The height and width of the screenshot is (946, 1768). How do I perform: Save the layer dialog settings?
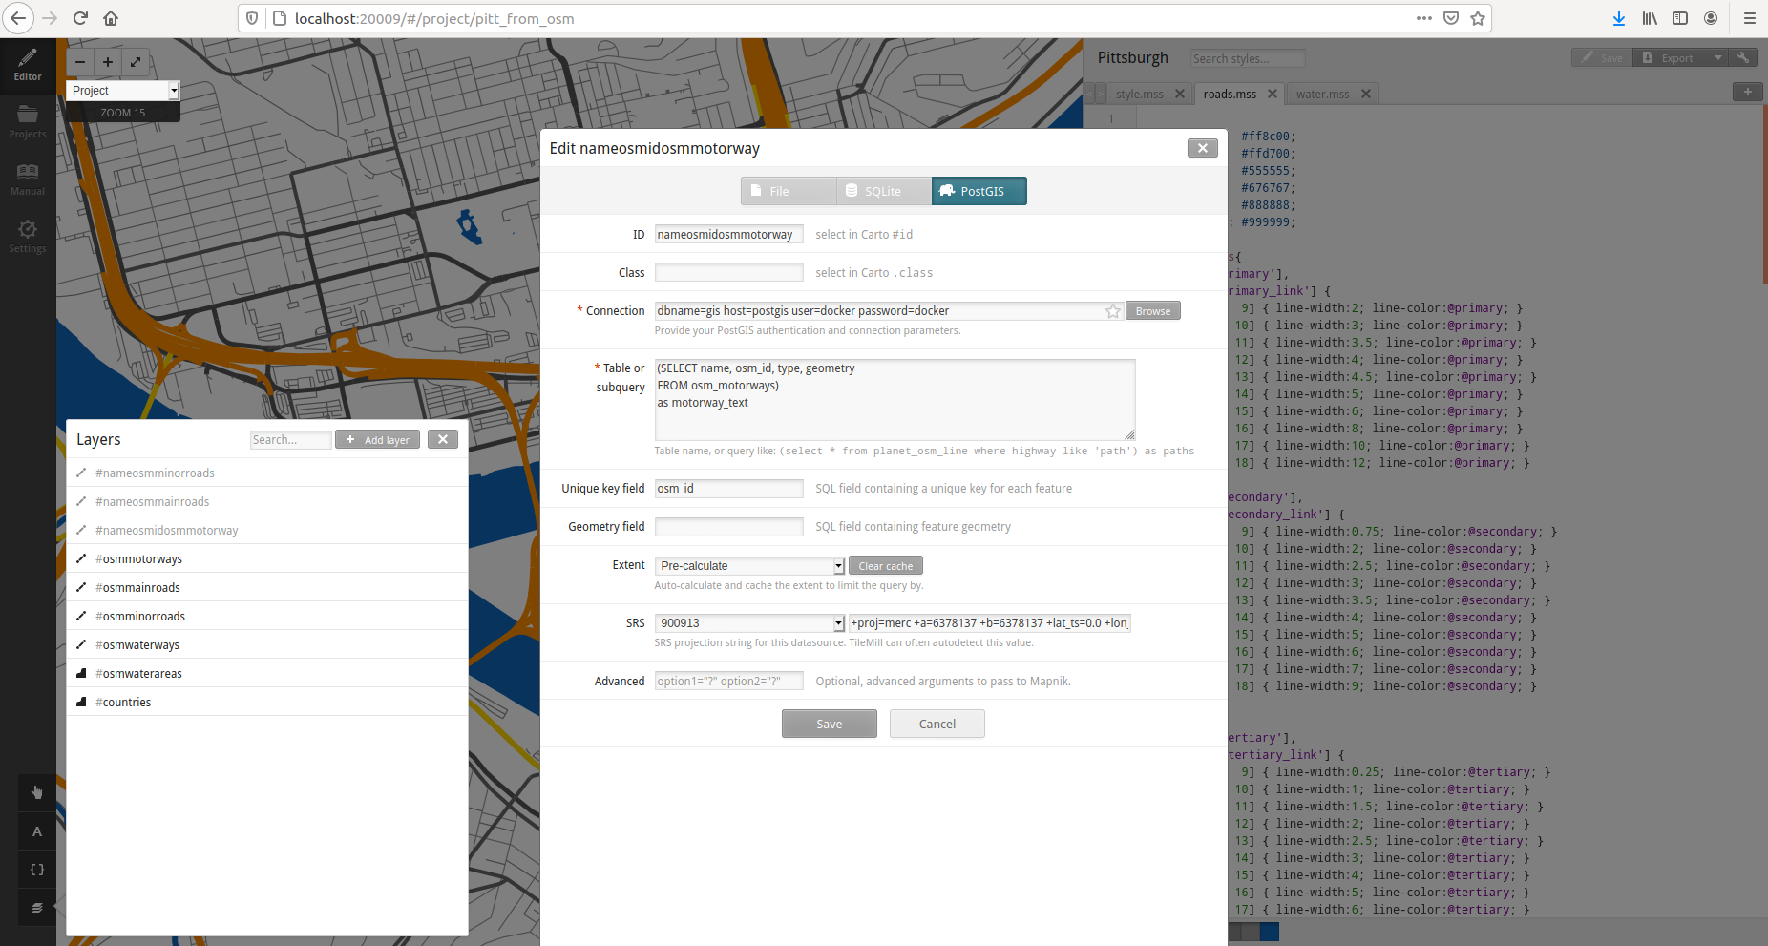click(x=830, y=724)
